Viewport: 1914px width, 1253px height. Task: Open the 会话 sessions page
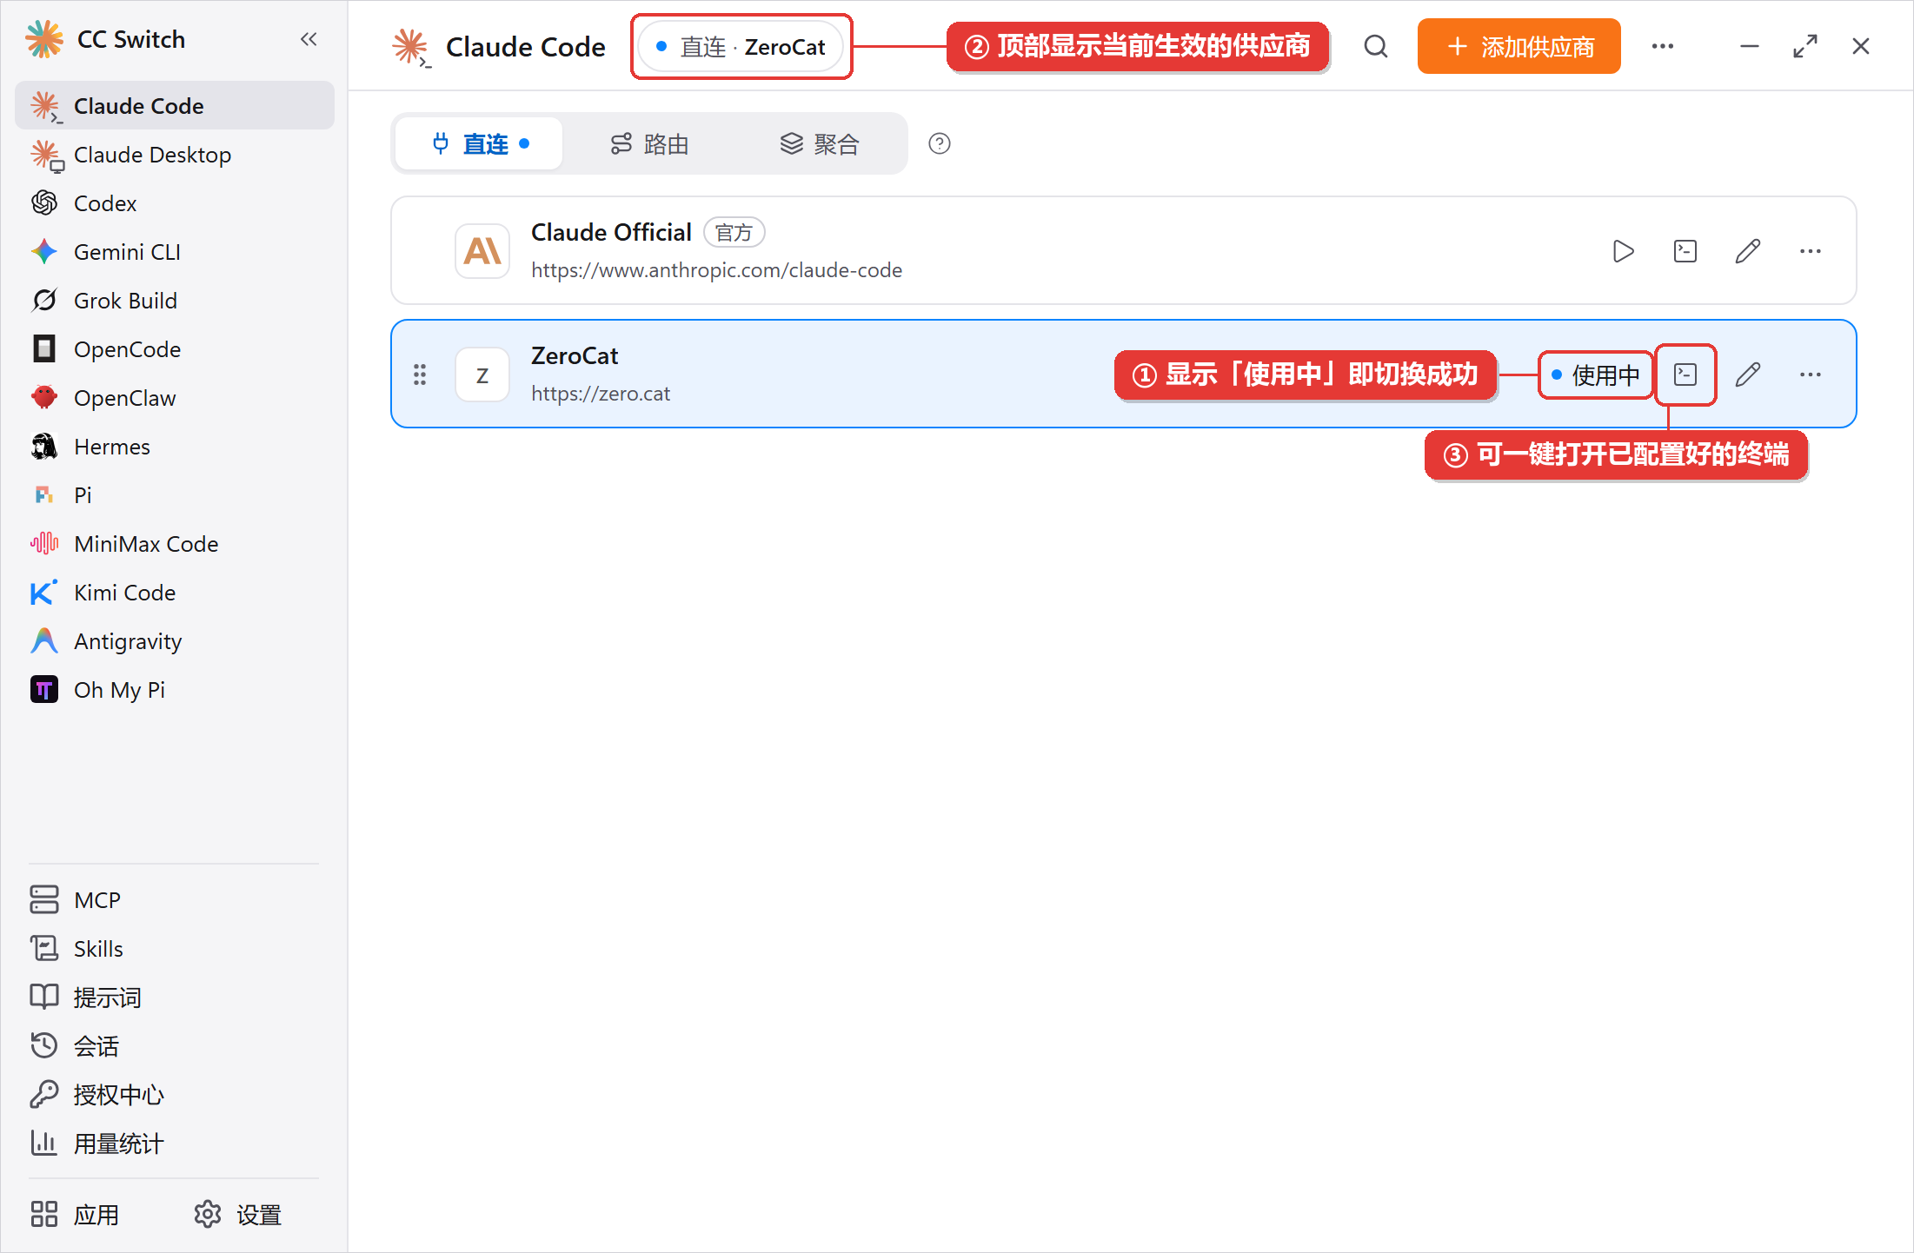click(174, 1046)
